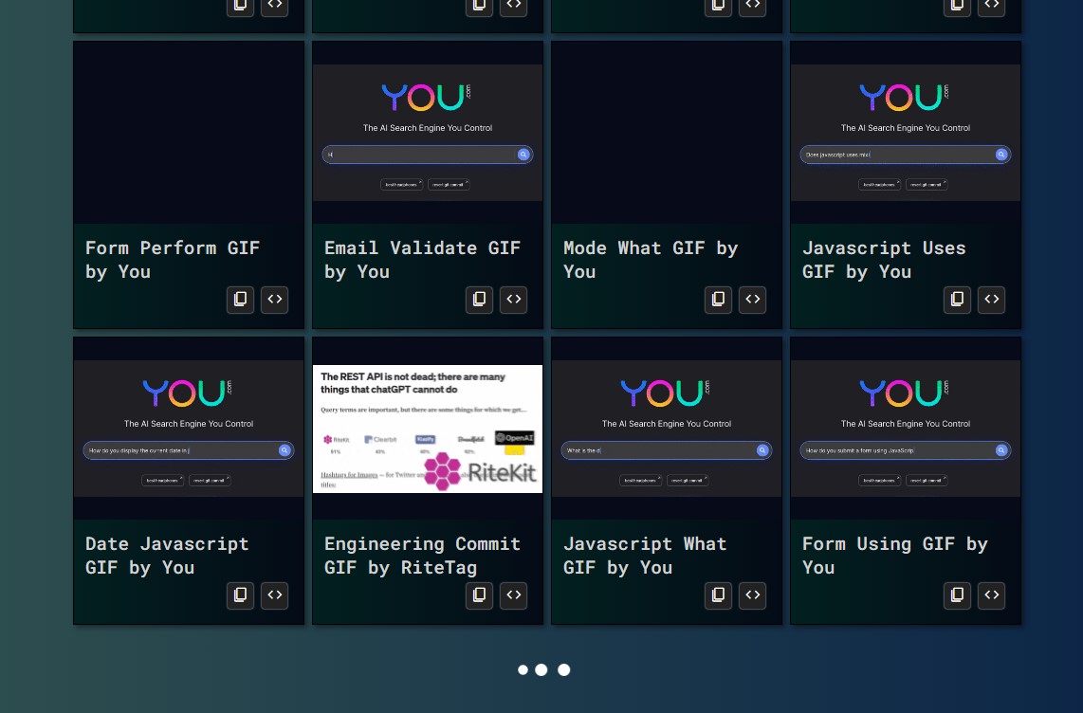
Task: Open Form Using GIF preview thumbnail
Action: pyautogui.click(x=906, y=428)
